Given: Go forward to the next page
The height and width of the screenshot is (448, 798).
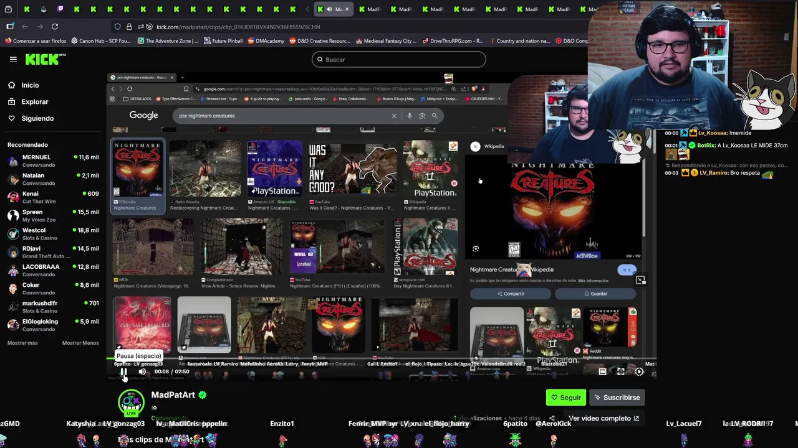Looking at the screenshot, I should [40, 27].
